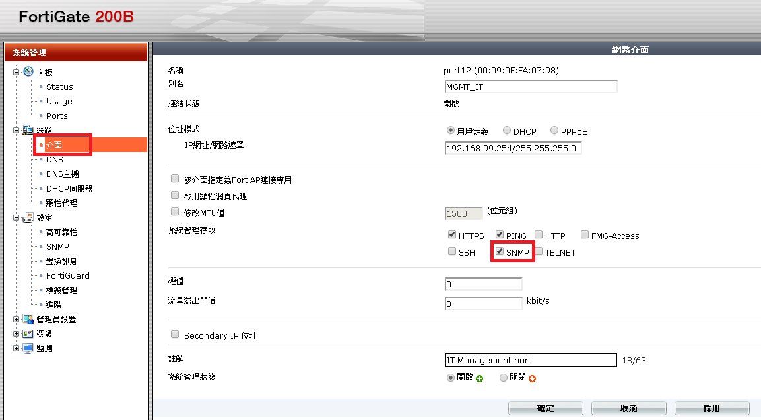761x420 pixels.
Task: Collapse the 網路 tree node
Action: (16, 131)
